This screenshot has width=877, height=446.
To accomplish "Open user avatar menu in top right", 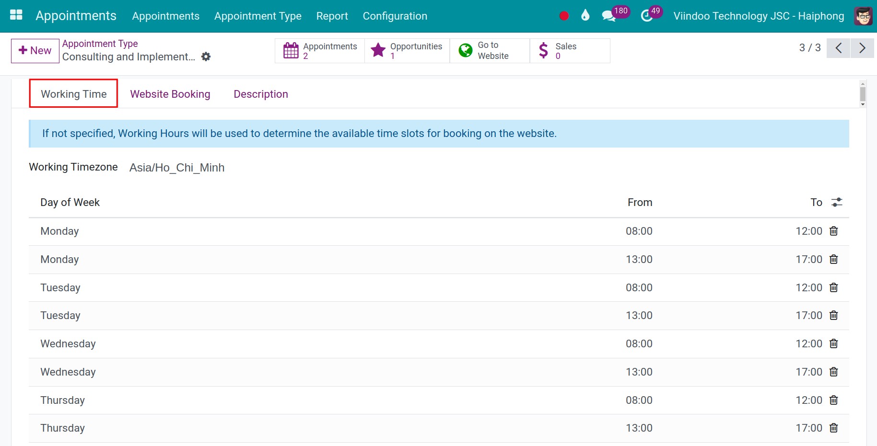I will [x=864, y=16].
